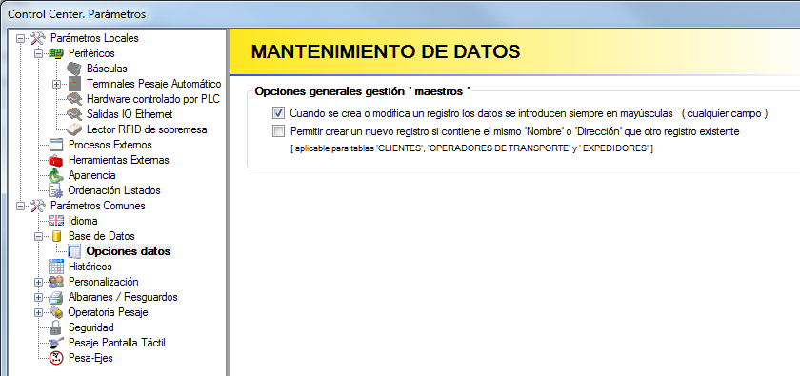
Task: Open Salidas IO Ethernet settings
Action: click(x=130, y=114)
